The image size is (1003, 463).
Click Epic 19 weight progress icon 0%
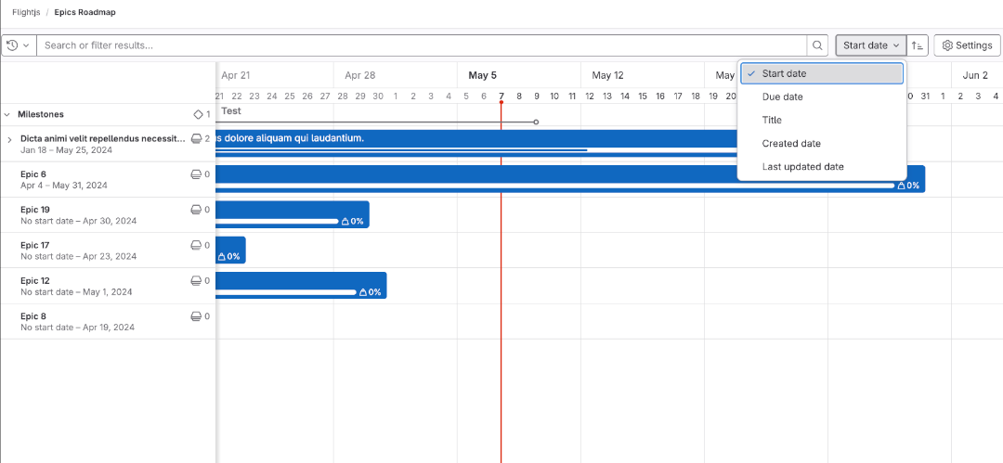pos(345,221)
